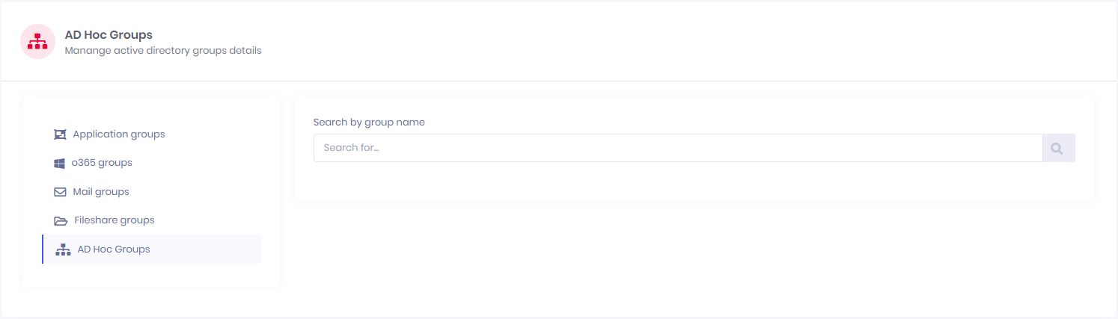Click the open folder icon beside Fileshare groups
The height and width of the screenshot is (319, 1118).
coord(61,220)
